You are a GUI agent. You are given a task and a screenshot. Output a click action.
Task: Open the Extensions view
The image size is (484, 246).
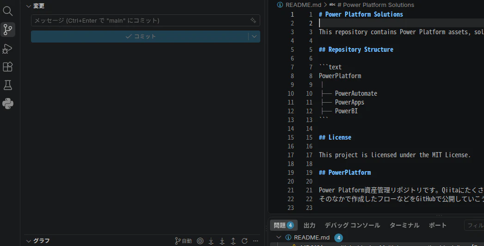(8, 67)
